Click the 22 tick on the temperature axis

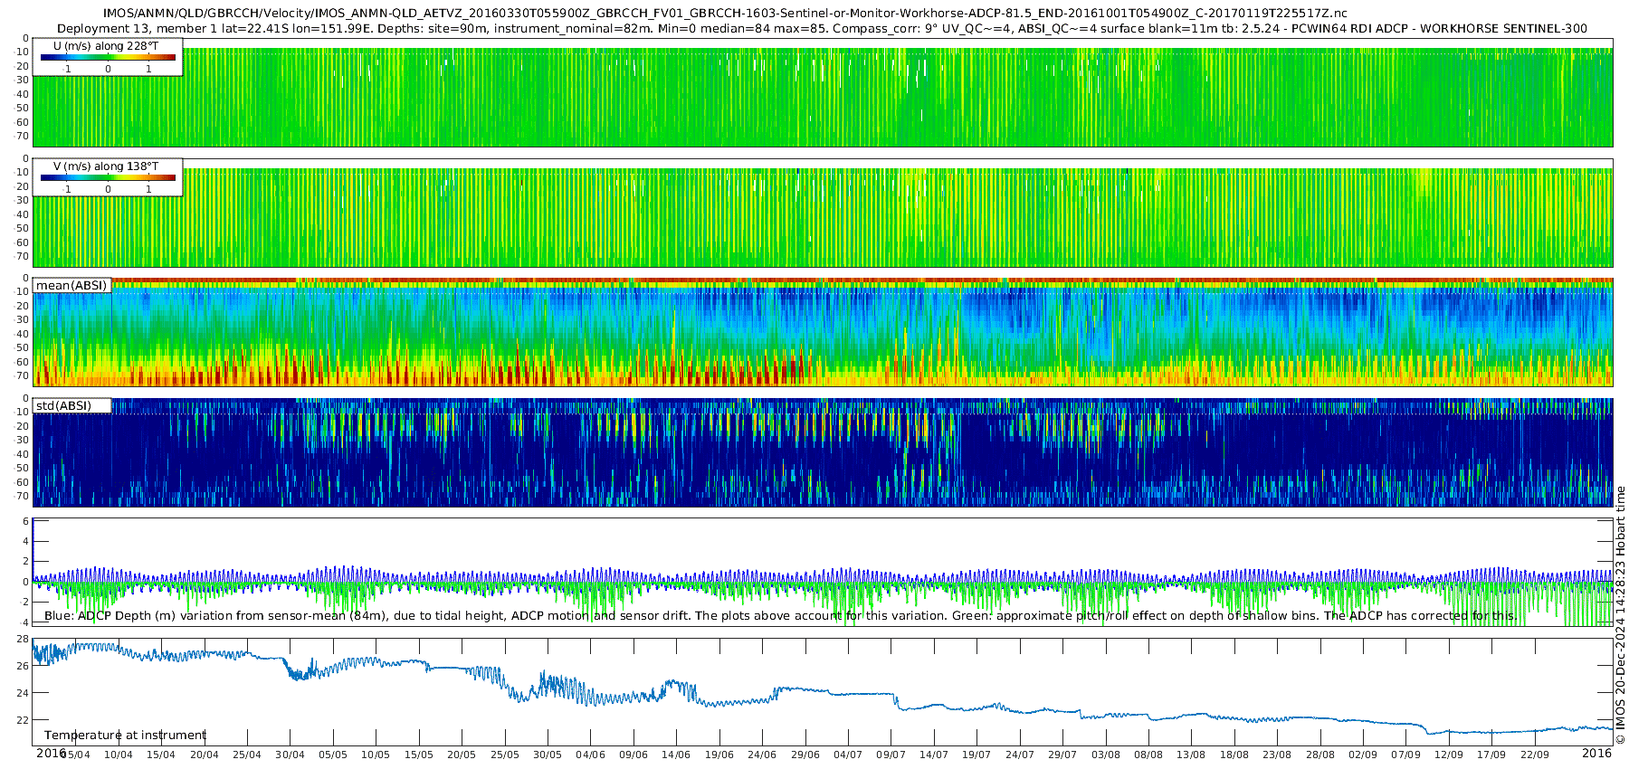coord(23,721)
